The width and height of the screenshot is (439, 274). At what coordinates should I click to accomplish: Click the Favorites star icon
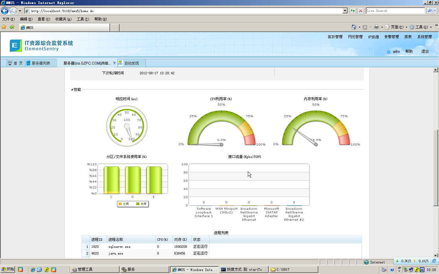pyautogui.click(x=4, y=27)
